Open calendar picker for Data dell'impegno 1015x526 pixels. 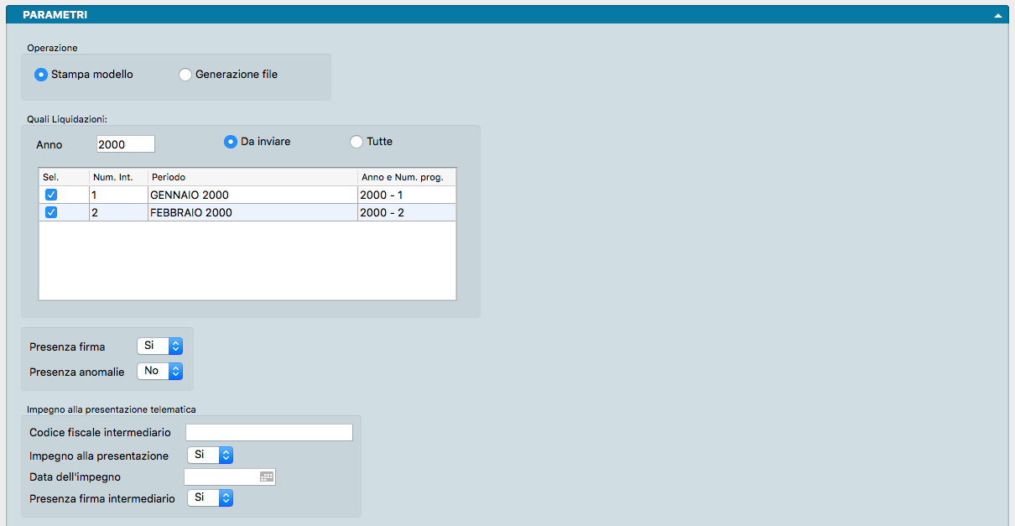point(266,477)
